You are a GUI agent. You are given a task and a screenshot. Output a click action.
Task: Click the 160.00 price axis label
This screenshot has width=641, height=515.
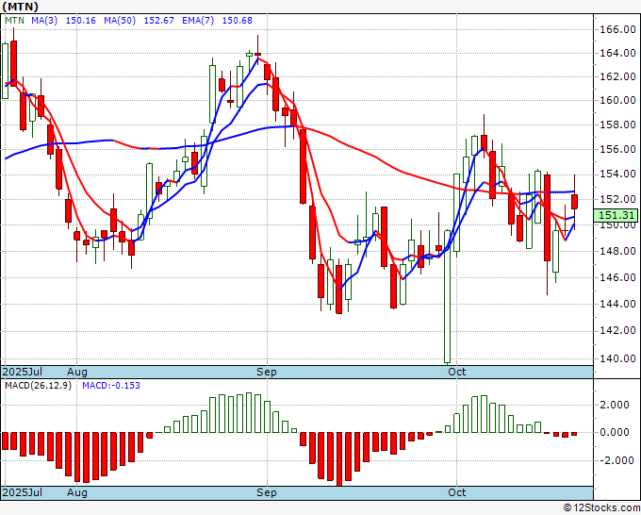coord(617,100)
